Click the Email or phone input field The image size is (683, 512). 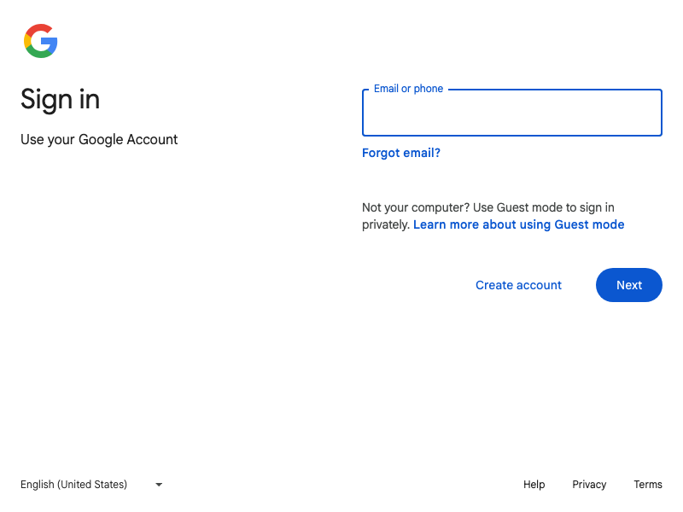tap(512, 113)
